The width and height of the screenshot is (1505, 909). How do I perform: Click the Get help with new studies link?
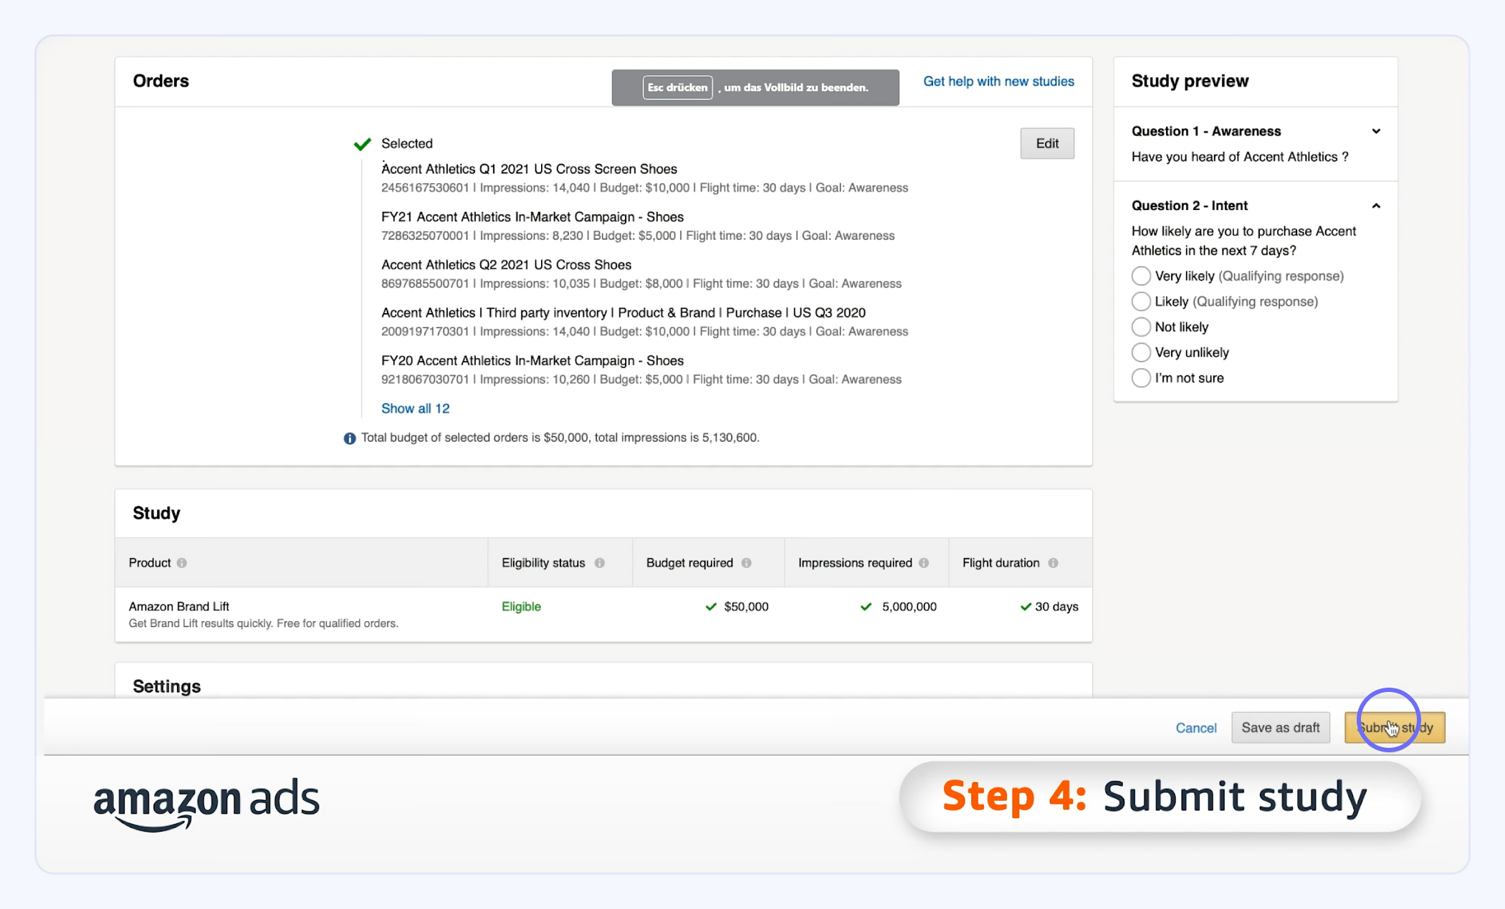click(x=999, y=80)
